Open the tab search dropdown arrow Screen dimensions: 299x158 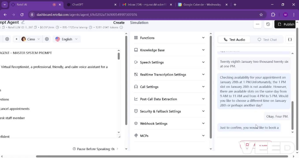tap(4, 4)
